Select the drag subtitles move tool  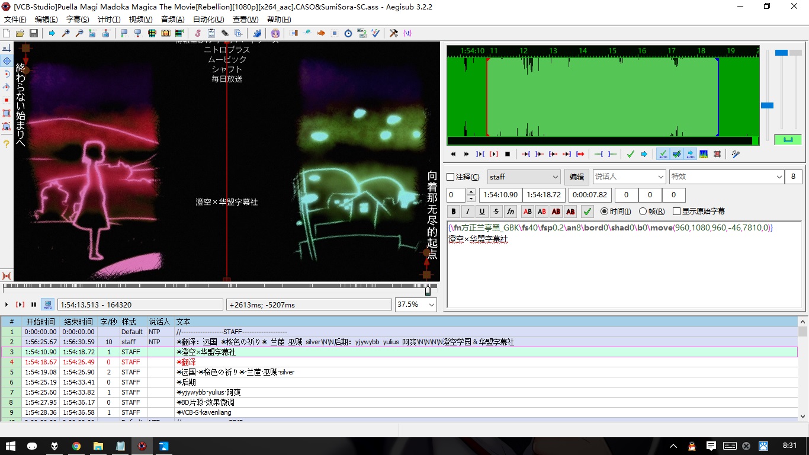[x=6, y=60]
